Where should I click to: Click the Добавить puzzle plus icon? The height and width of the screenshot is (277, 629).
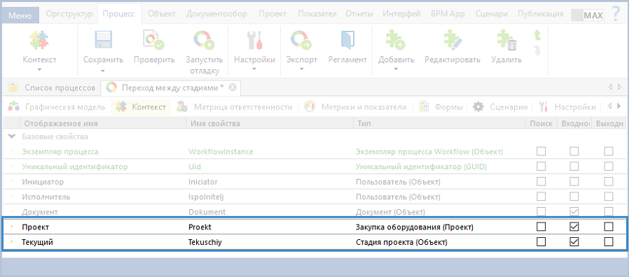click(x=396, y=41)
